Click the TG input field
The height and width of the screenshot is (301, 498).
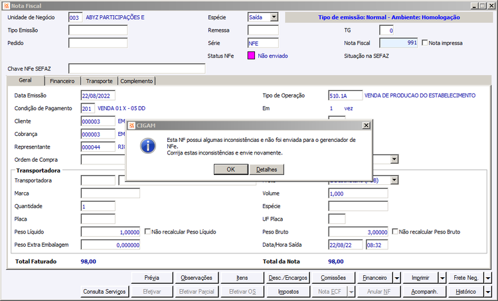386,30
